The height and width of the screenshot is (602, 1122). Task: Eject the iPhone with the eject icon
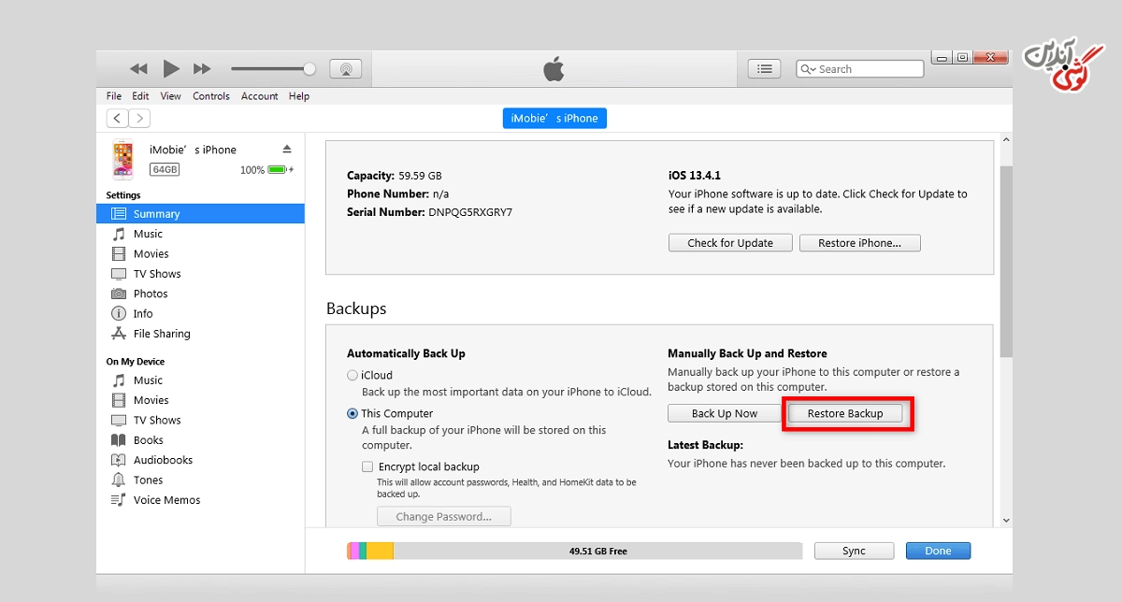point(287,150)
